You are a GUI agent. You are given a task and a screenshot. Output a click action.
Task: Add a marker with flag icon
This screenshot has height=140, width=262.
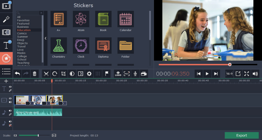point(106,73)
